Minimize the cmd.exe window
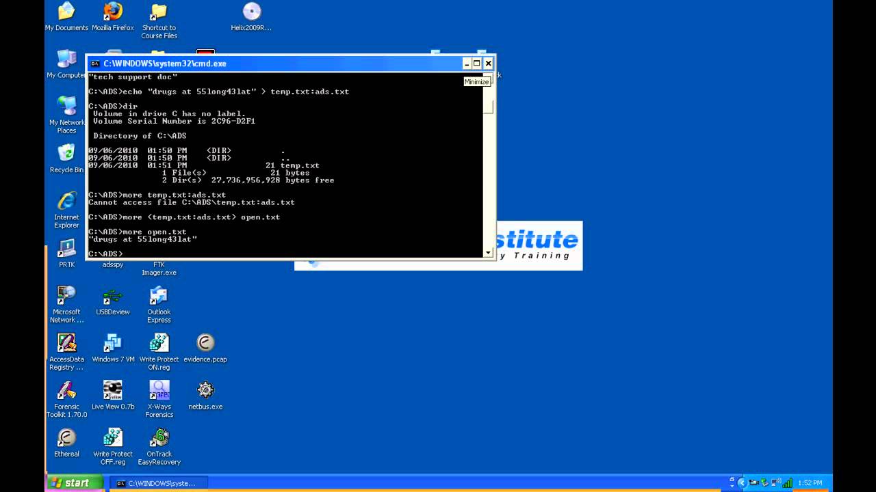876x492 pixels. 467,64
